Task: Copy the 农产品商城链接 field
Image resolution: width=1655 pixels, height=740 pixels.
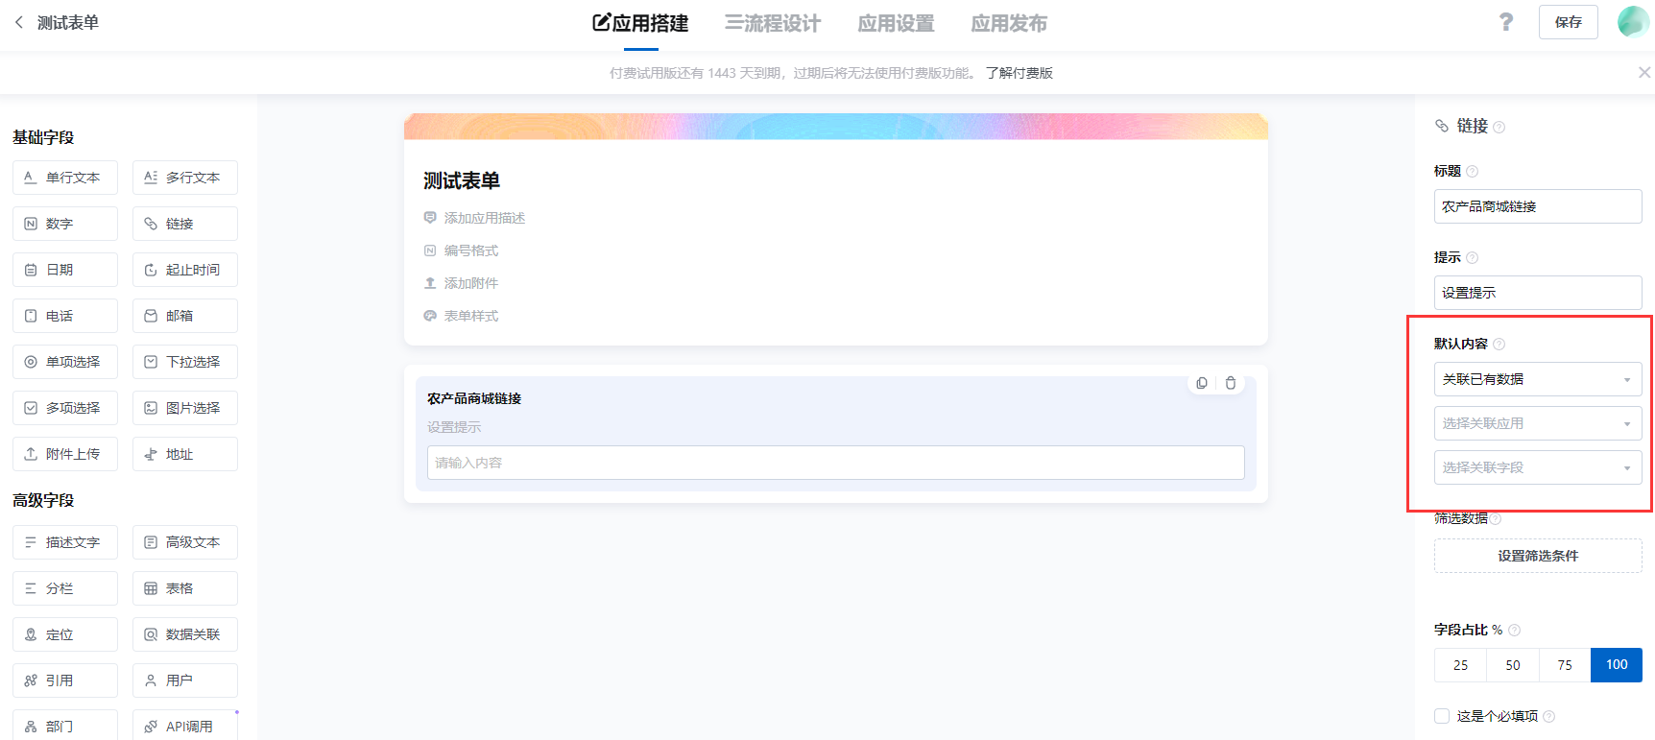Action: pyautogui.click(x=1202, y=383)
